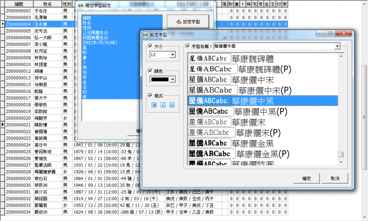Click the 欄位字型設定 window title icon

[x=80, y=5]
